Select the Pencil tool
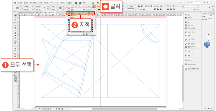The image size is (216, 111). (x=15, y=36)
